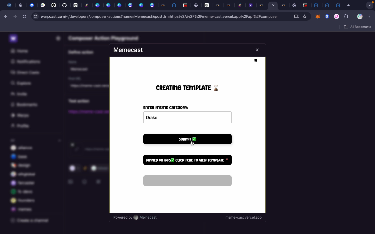Open the pink extension icon in the toolbar
The image size is (375, 234).
pos(337,17)
